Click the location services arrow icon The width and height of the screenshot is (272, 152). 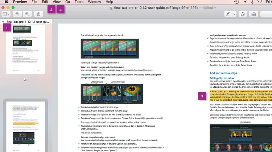[x=245, y=2]
